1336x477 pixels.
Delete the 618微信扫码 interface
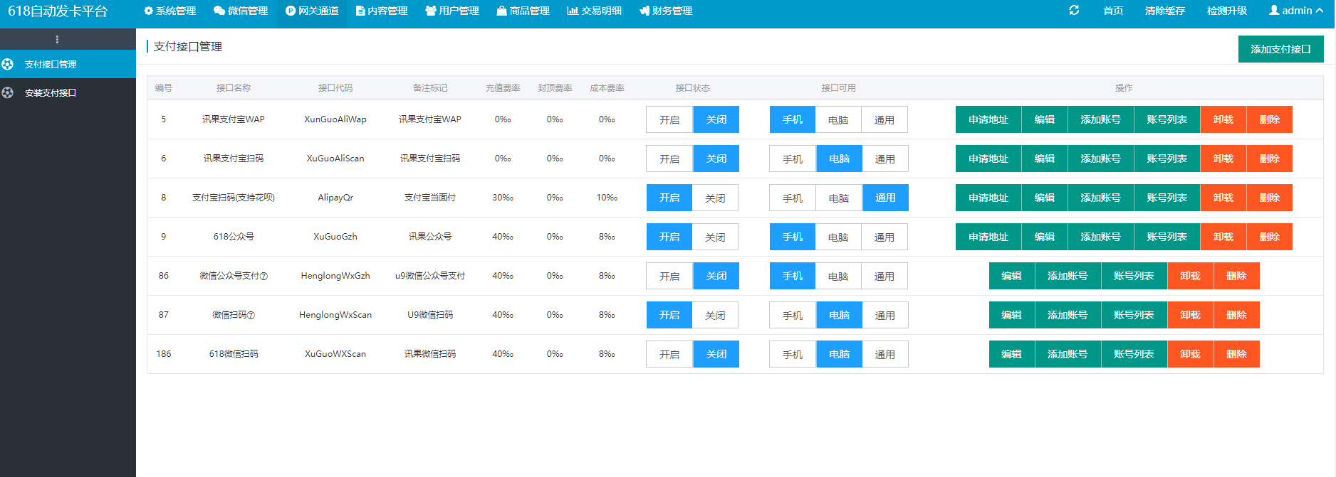(1236, 354)
